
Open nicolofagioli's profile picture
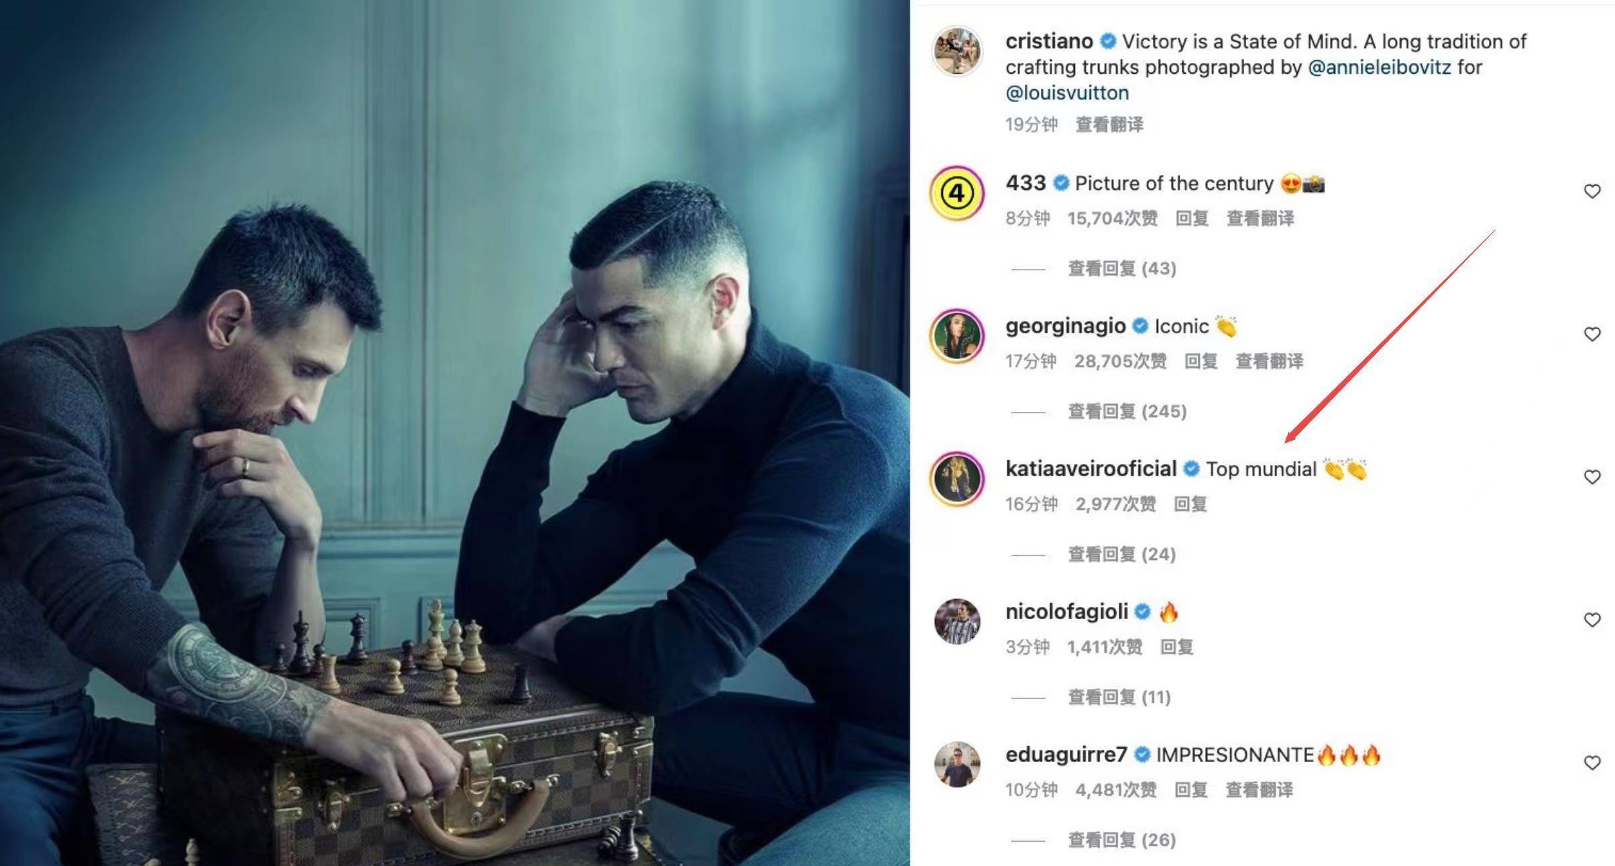pos(957,621)
